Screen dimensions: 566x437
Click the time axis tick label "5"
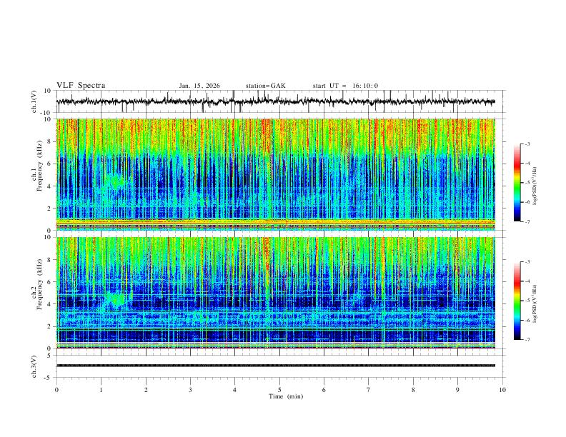[x=279, y=390]
